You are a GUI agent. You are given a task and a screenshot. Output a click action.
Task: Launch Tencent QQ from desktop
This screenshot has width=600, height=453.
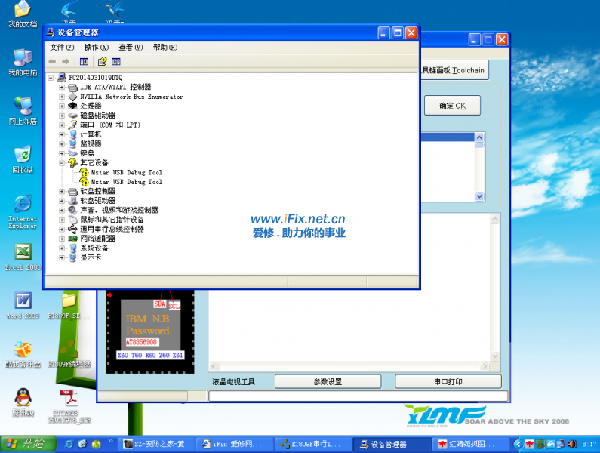[23, 397]
